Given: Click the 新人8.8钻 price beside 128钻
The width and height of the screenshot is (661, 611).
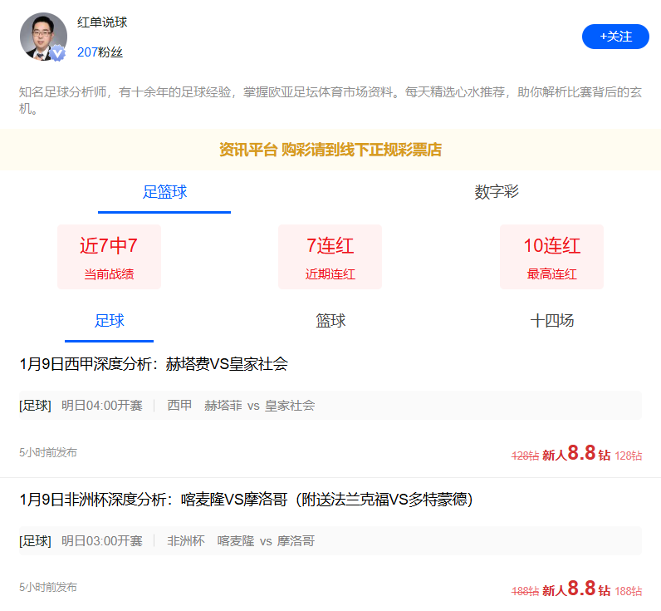Looking at the screenshot, I should pyautogui.click(x=576, y=454).
